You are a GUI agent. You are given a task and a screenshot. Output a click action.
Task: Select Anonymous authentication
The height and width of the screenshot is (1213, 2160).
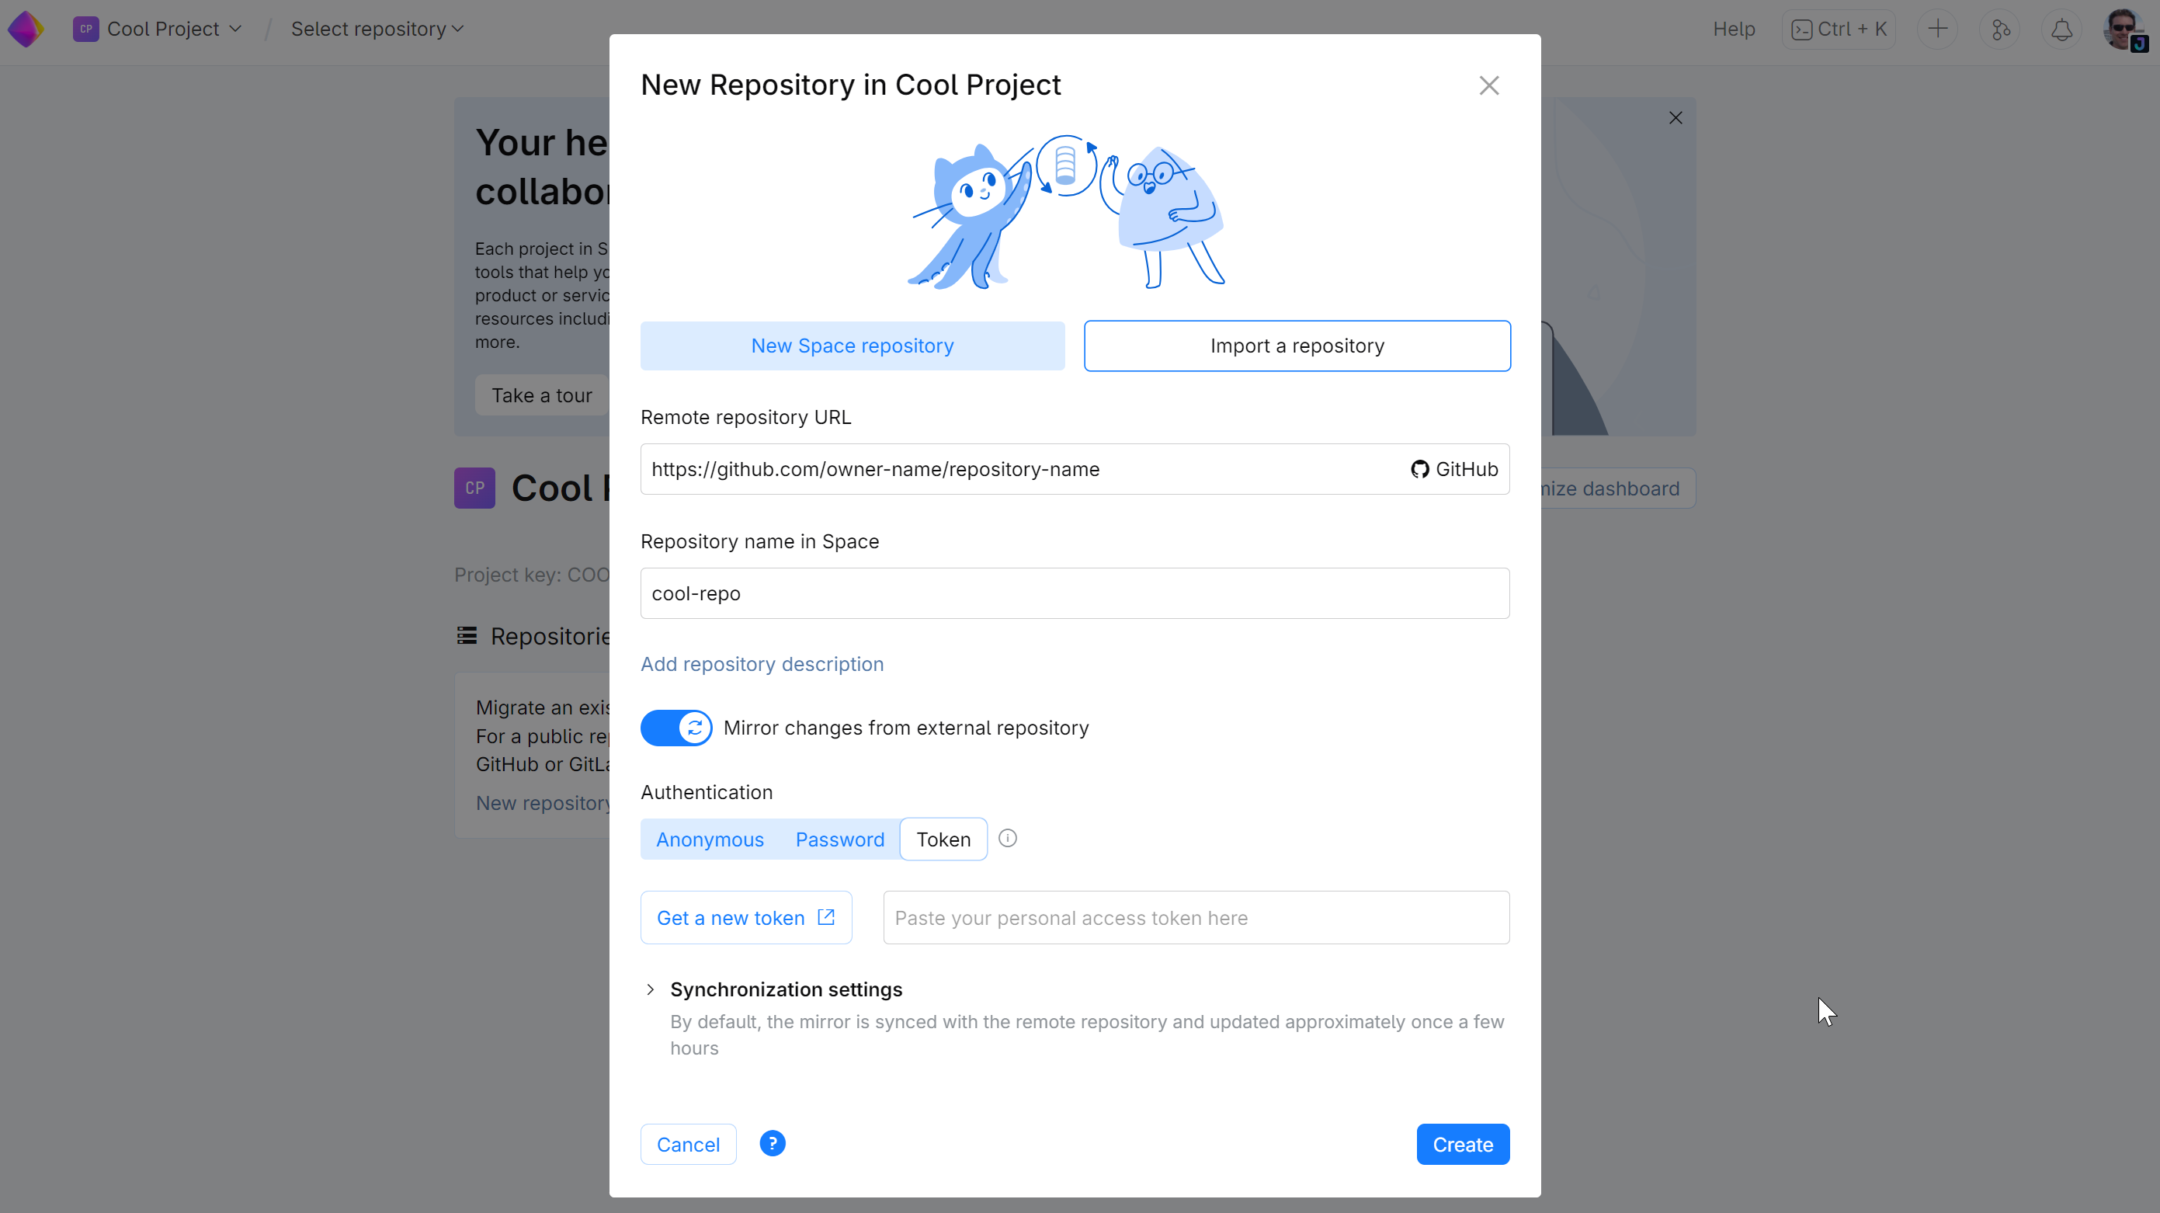pyautogui.click(x=710, y=839)
